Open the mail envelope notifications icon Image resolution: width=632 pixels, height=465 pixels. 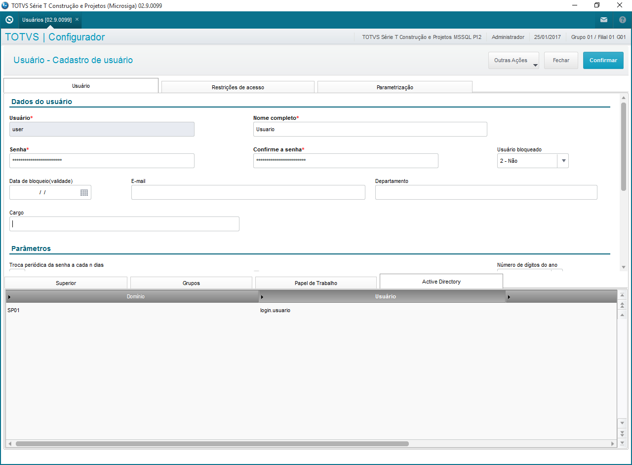604,20
